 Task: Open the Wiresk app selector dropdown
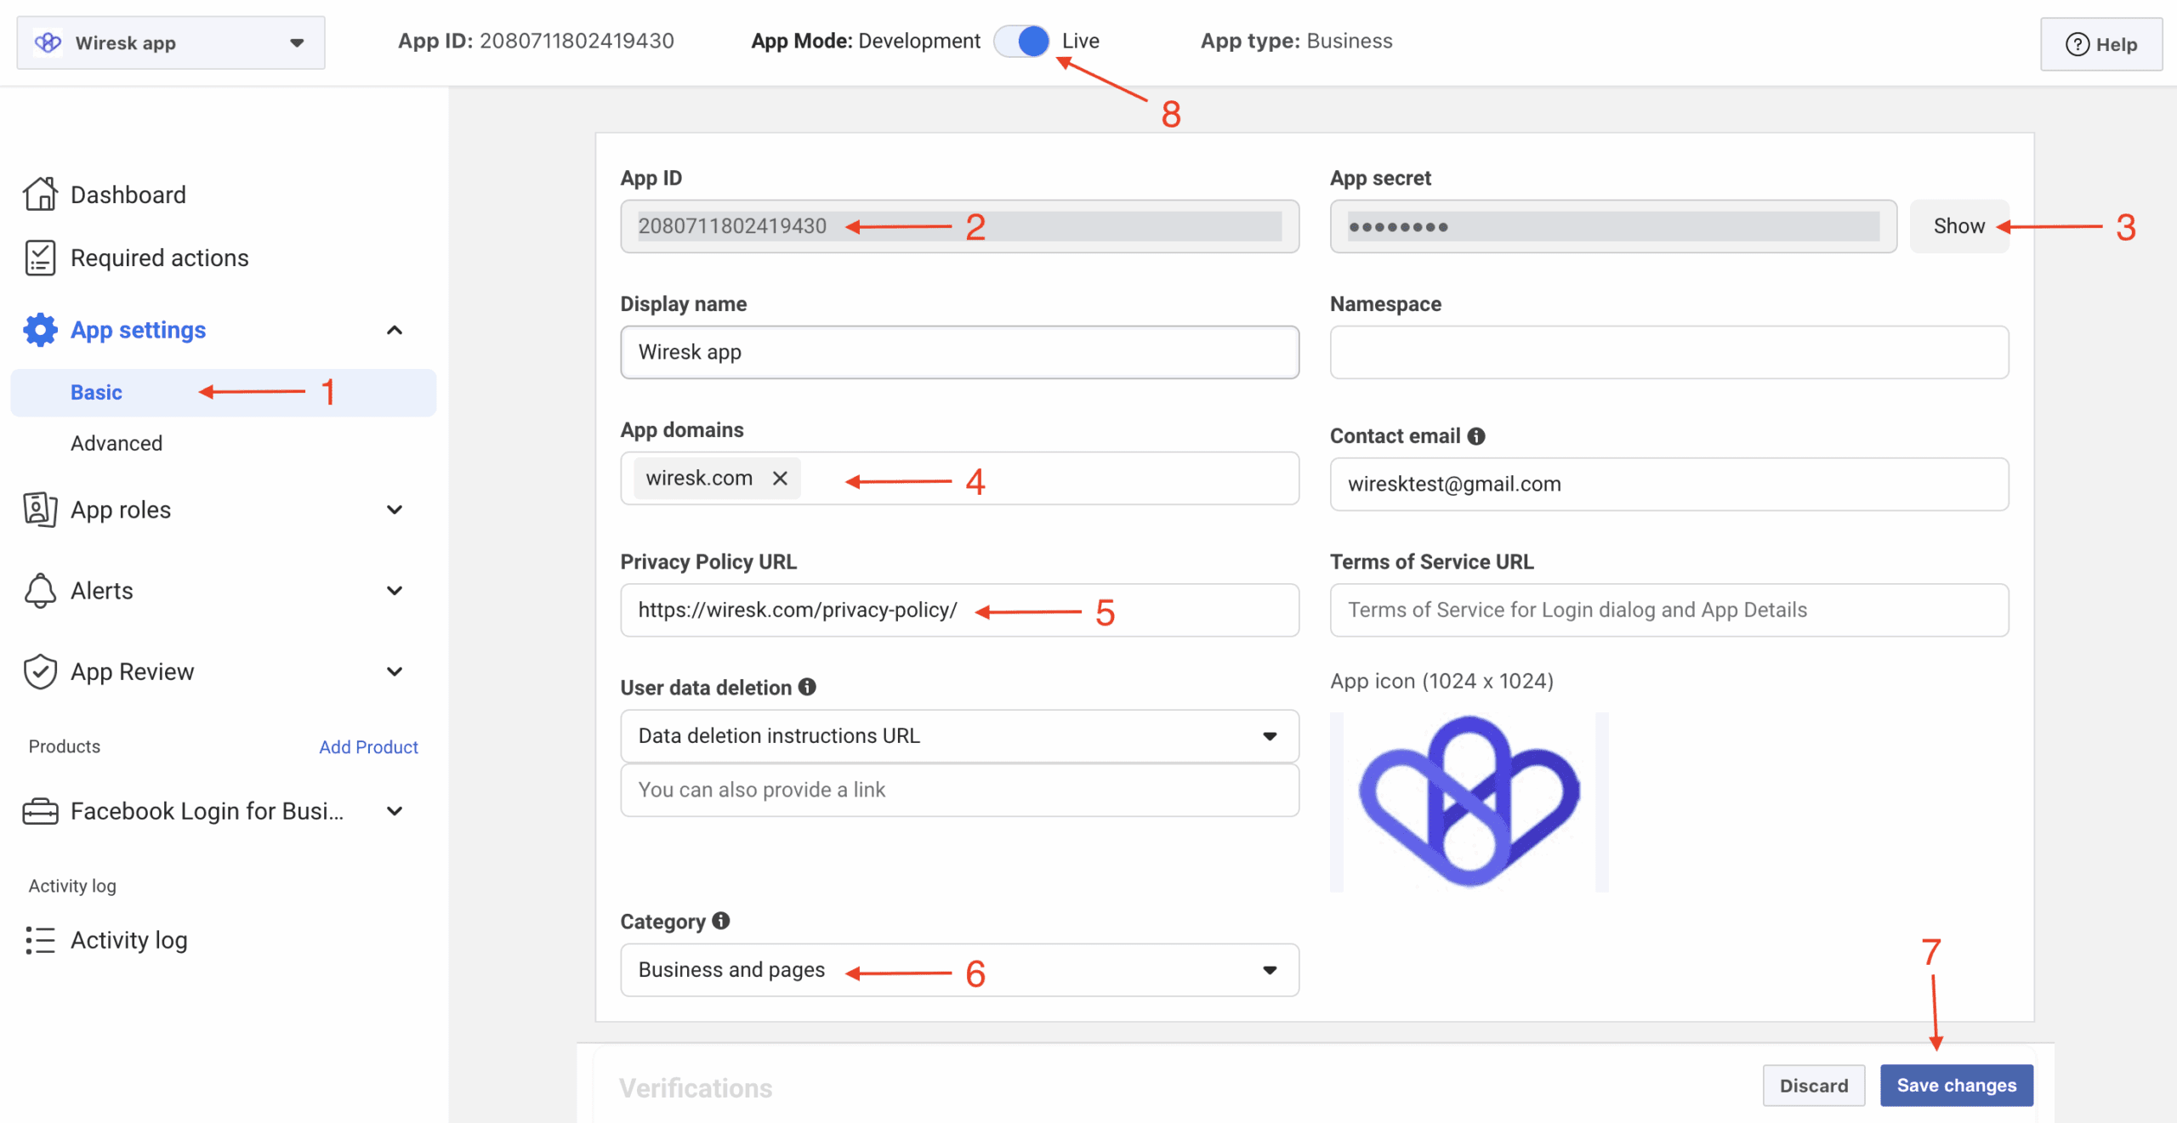pos(171,43)
